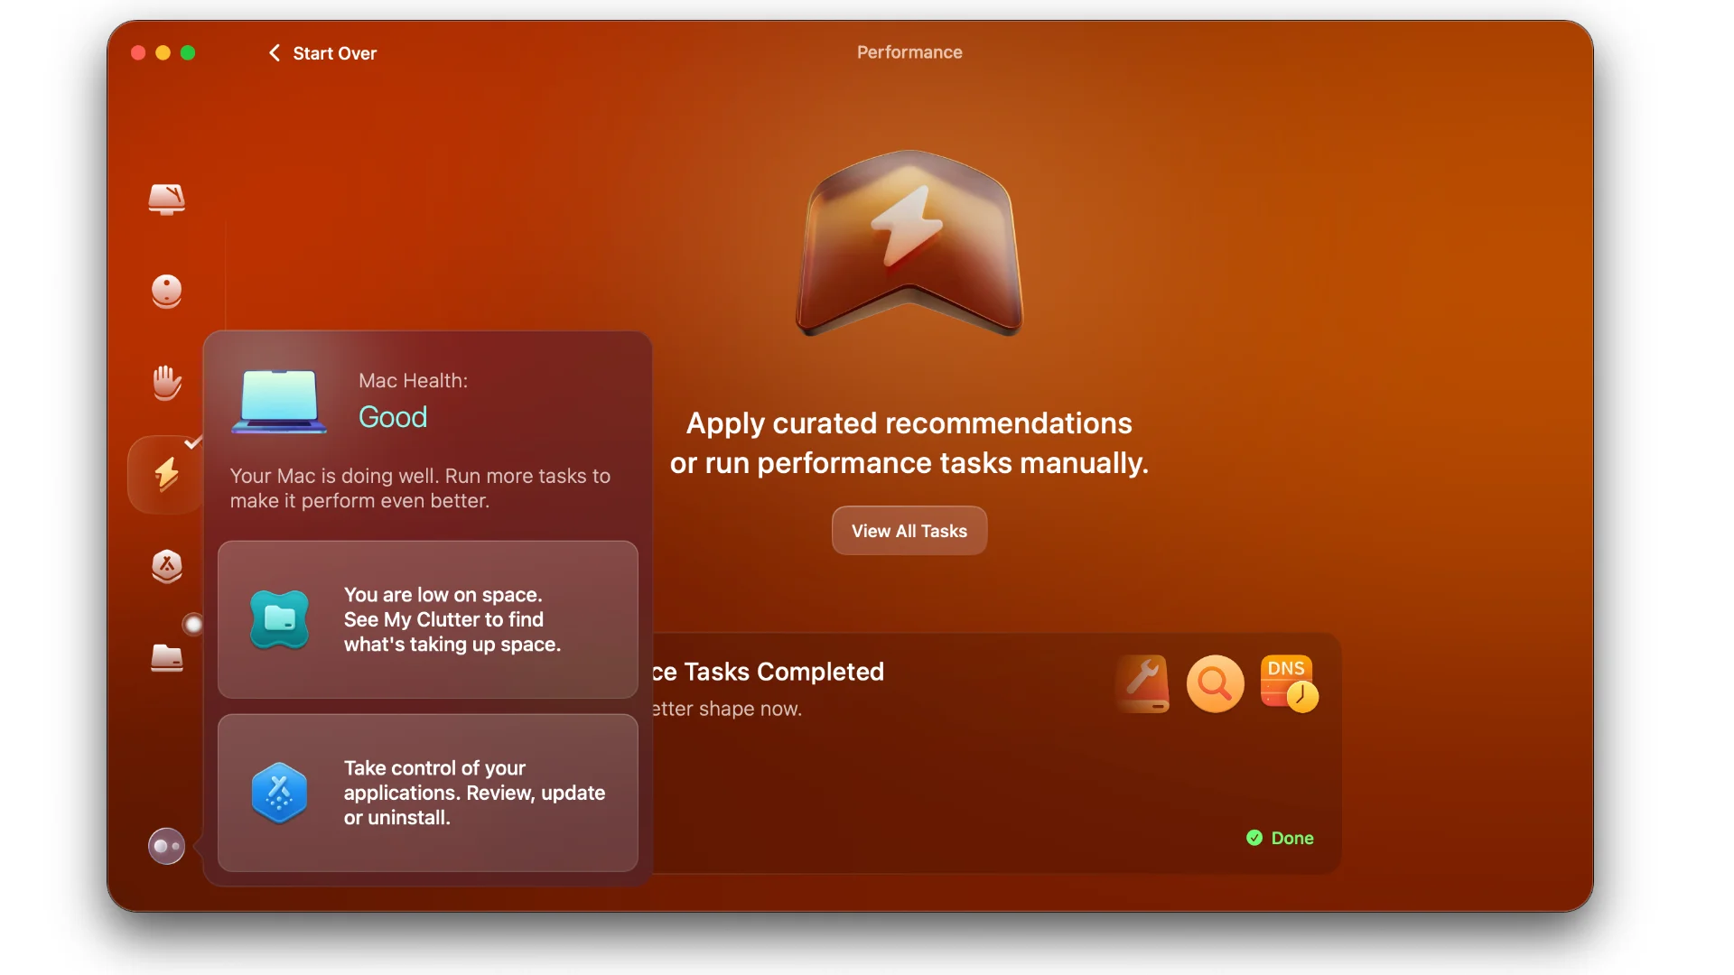Select the Cleanup ball icon in sidebar

point(167,292)
